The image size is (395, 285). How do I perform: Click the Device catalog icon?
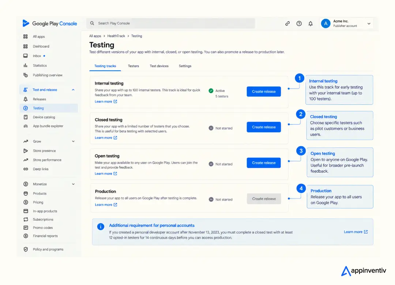click(26, 117)
